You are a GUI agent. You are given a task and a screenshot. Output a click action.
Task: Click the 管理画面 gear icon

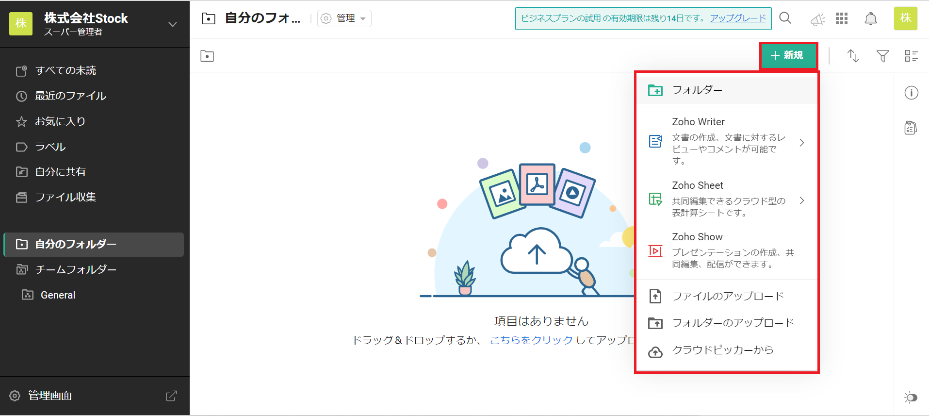(x=15, y=396)
